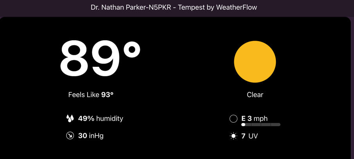The height and width of the screenshot is (159, 354).
Task: Select the inHg pressure unit label
Action: tap(96, 136)
